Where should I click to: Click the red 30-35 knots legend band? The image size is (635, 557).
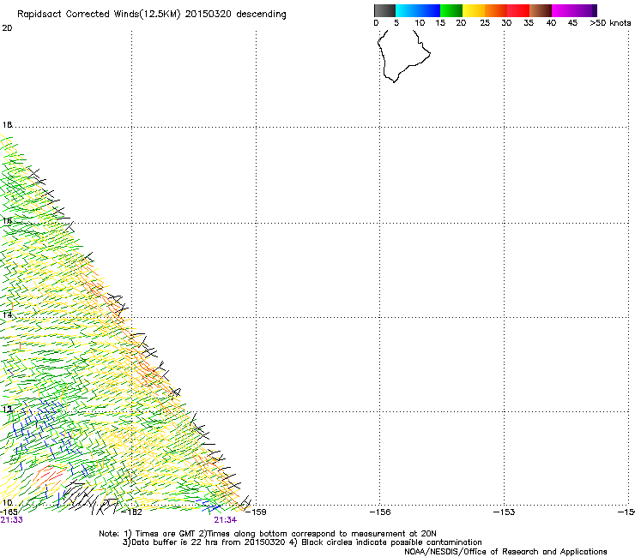pyautogui.click(x=518, y=10)
